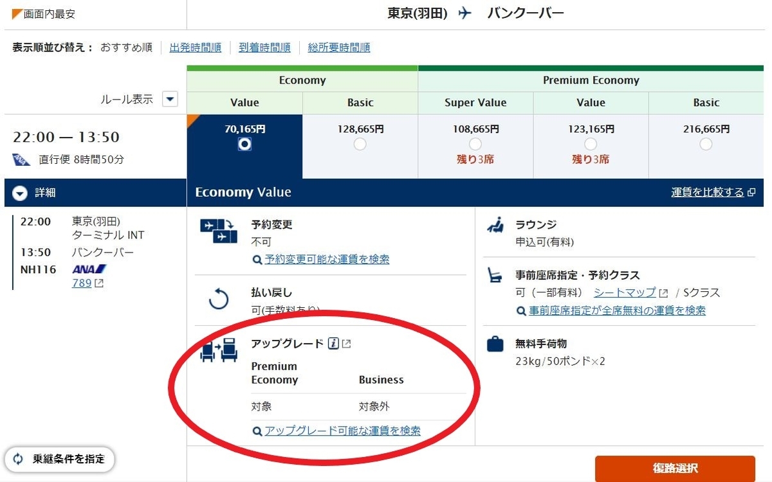Click the ラウンジ lounge seat icon
This screenshot has height=482, width=772.
coord(495,226)
